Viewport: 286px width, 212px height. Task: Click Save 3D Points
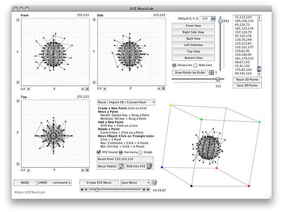point(247,85)
